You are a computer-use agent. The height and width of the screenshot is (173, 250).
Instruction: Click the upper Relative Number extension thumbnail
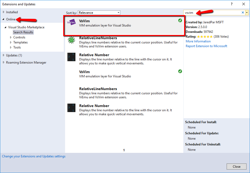click(71, 57)
